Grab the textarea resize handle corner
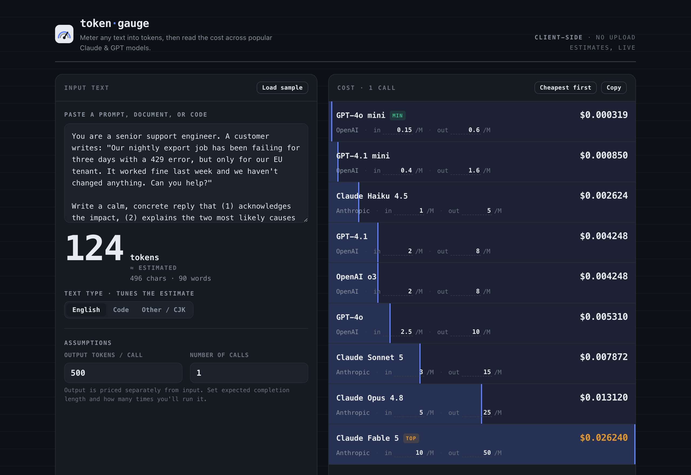This screenshot has width=691, height=475. pyautogui.click(x=305, y=220)
